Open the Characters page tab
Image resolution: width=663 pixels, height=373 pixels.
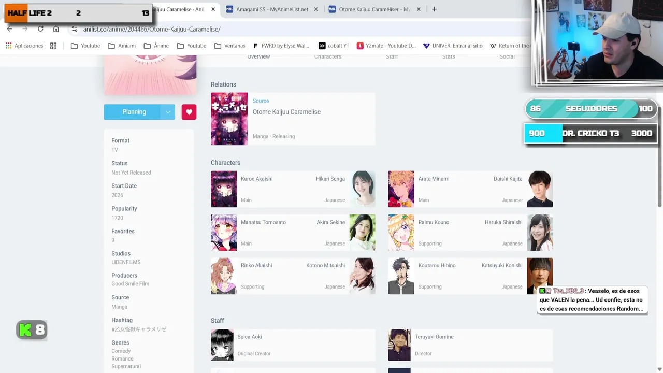(328, 56)
